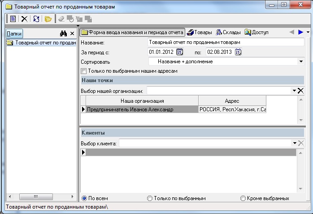Switch to the 'Доступ' tab
This screenshot has width=313, height=214.
point(256,32)
